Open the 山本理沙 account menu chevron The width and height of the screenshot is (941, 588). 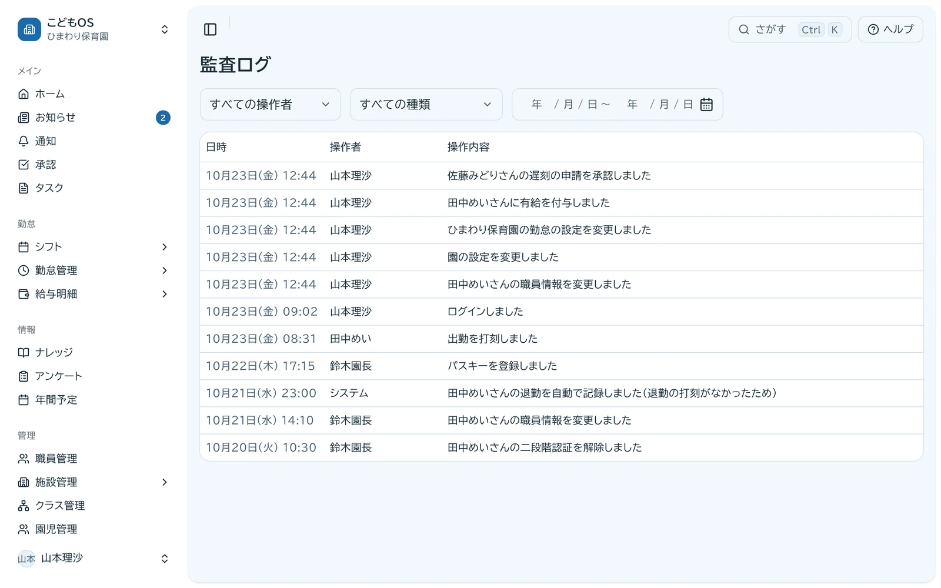coord(165,559)
